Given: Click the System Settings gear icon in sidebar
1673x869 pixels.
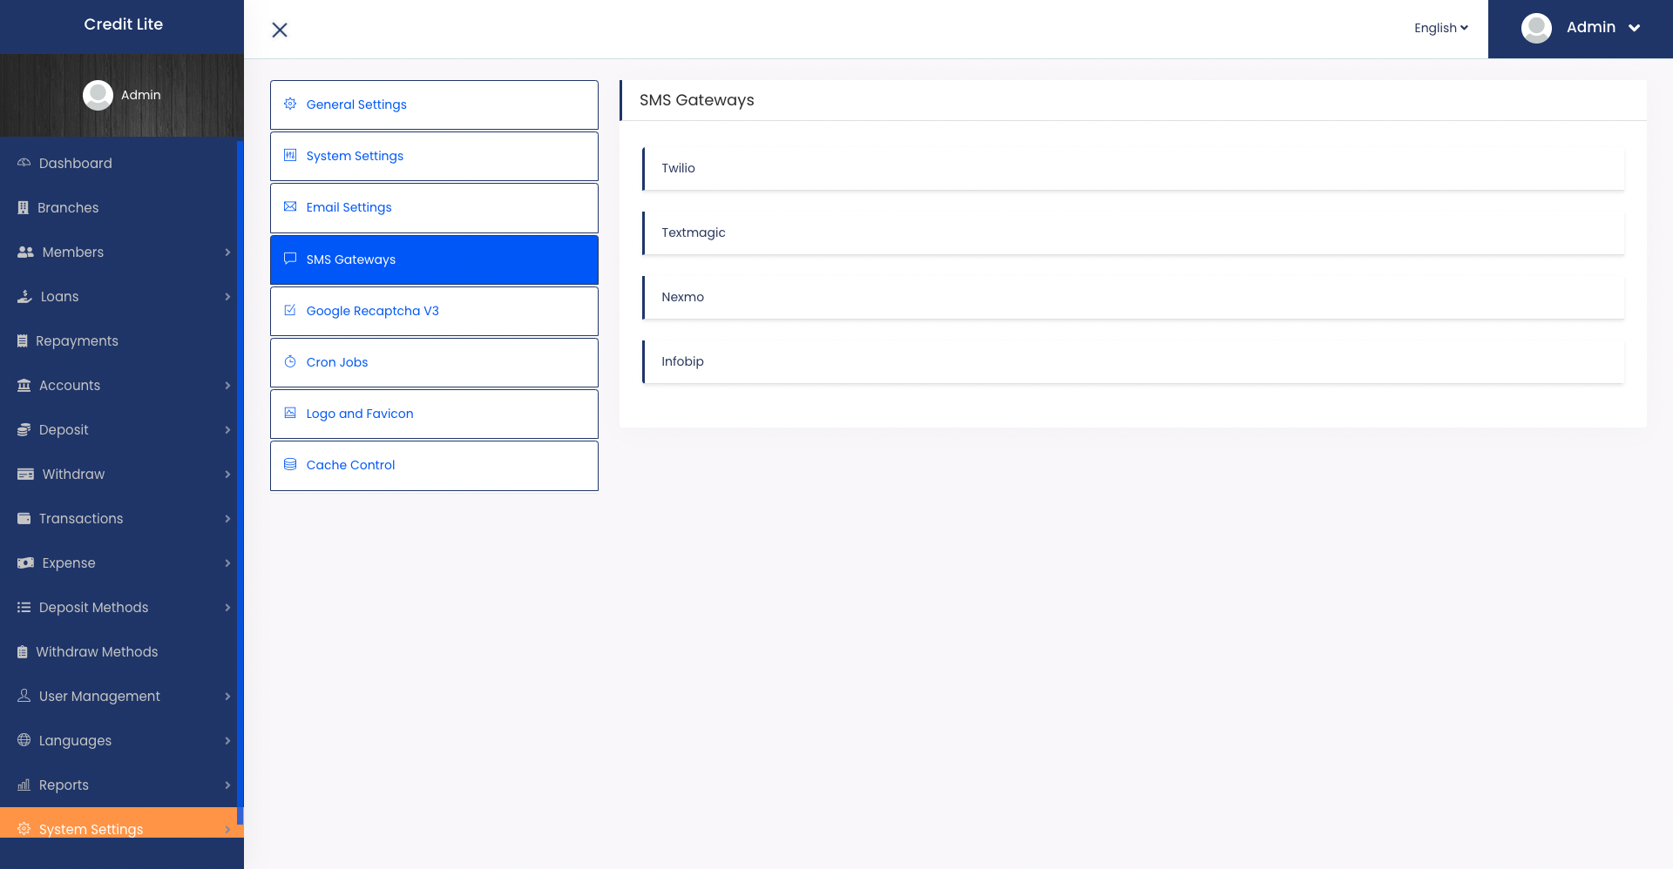Looking at the screenshot, I should coord(24,829).
